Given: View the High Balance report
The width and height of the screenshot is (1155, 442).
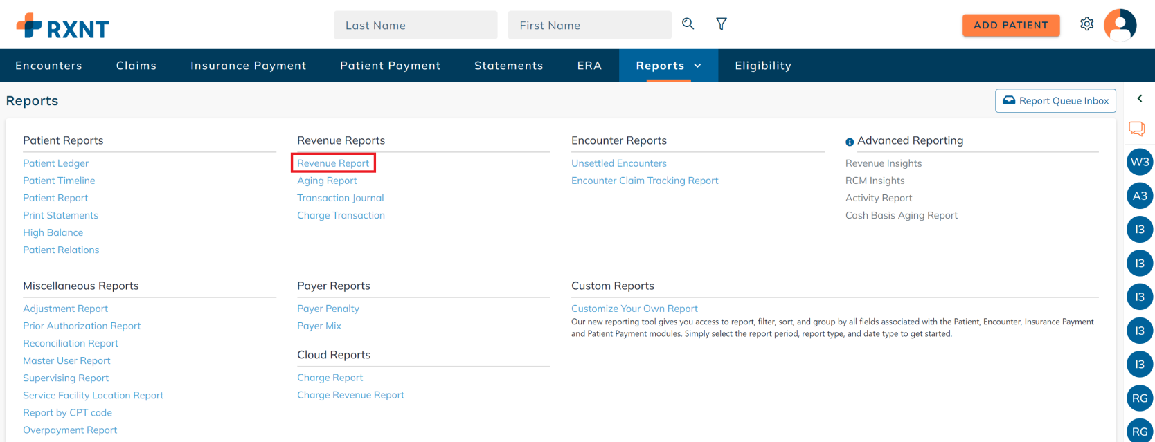Looking at the screenshot, I should point(53,232).
